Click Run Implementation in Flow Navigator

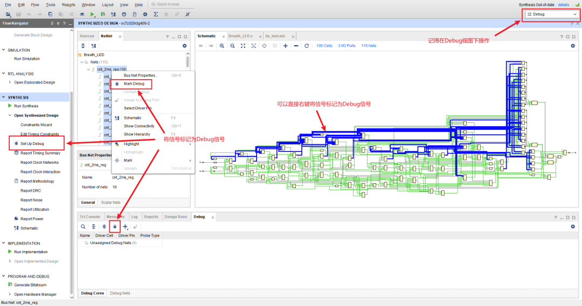(x=31, y=252)
